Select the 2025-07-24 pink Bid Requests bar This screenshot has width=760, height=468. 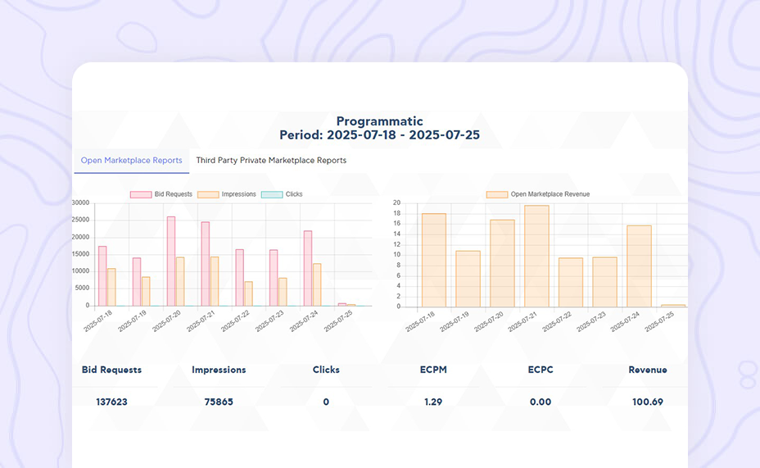tap(308, 268)
